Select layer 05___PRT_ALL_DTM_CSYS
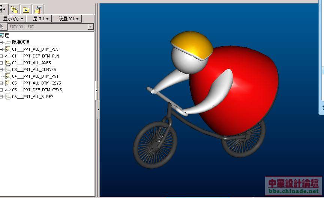This screenshot has width=324, height=198. [x=37, y=83]
